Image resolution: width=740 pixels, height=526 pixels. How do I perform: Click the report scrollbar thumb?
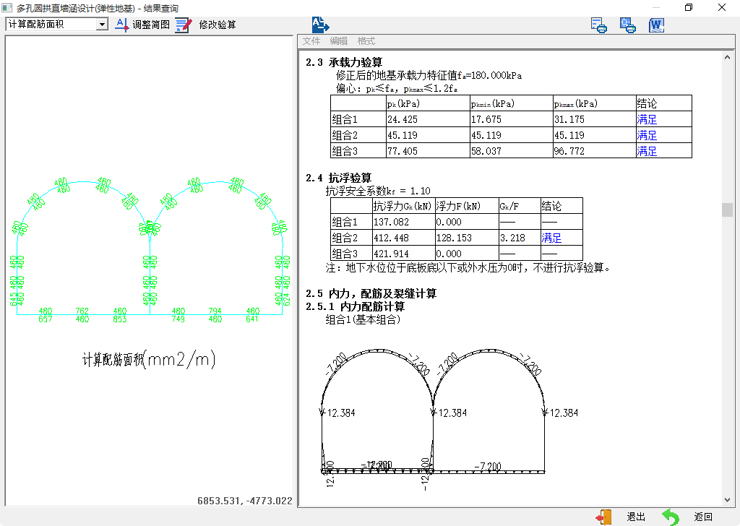pyautogui.click(x=727, y=210)
